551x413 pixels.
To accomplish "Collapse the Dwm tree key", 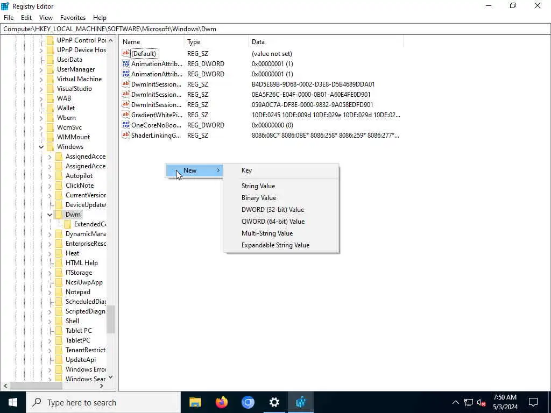I will tap(50, 215).
